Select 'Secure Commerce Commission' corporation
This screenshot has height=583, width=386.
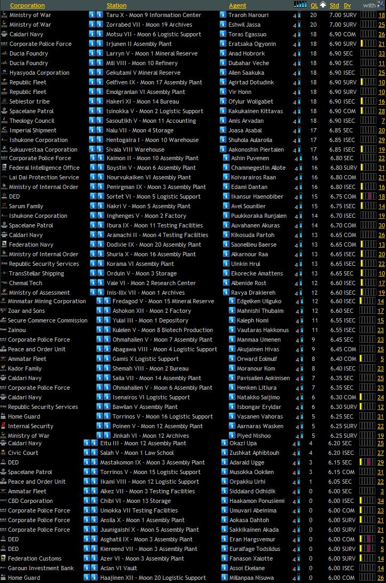coord(48,320)
